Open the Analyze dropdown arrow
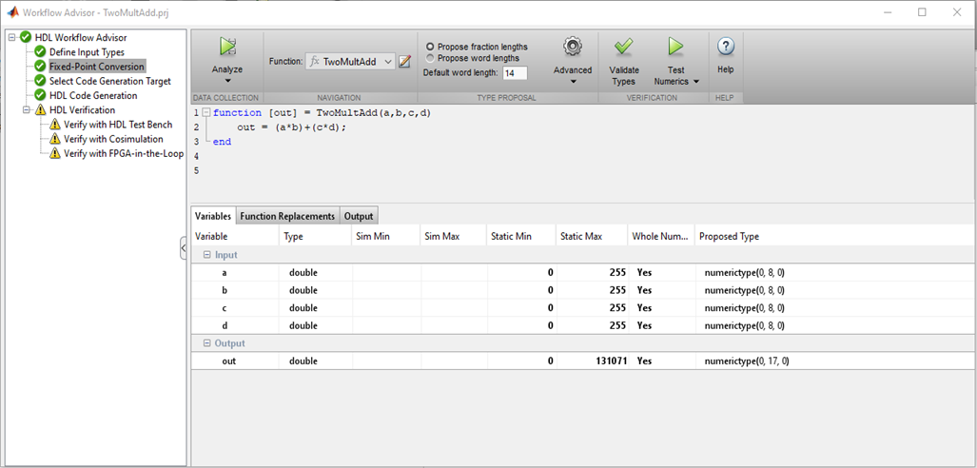977x468 pixels. click(x=227, y=81)
